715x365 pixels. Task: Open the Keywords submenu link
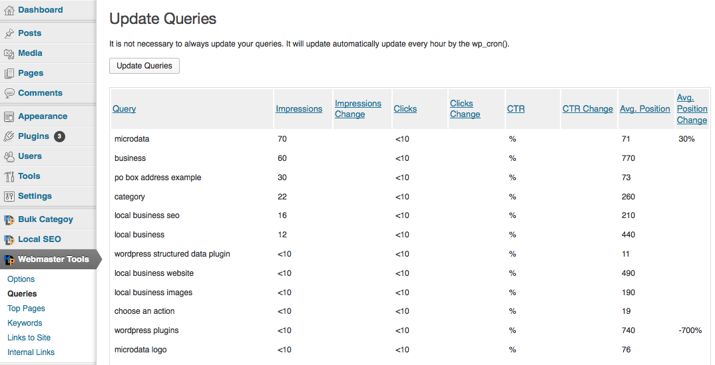point(25,322)
